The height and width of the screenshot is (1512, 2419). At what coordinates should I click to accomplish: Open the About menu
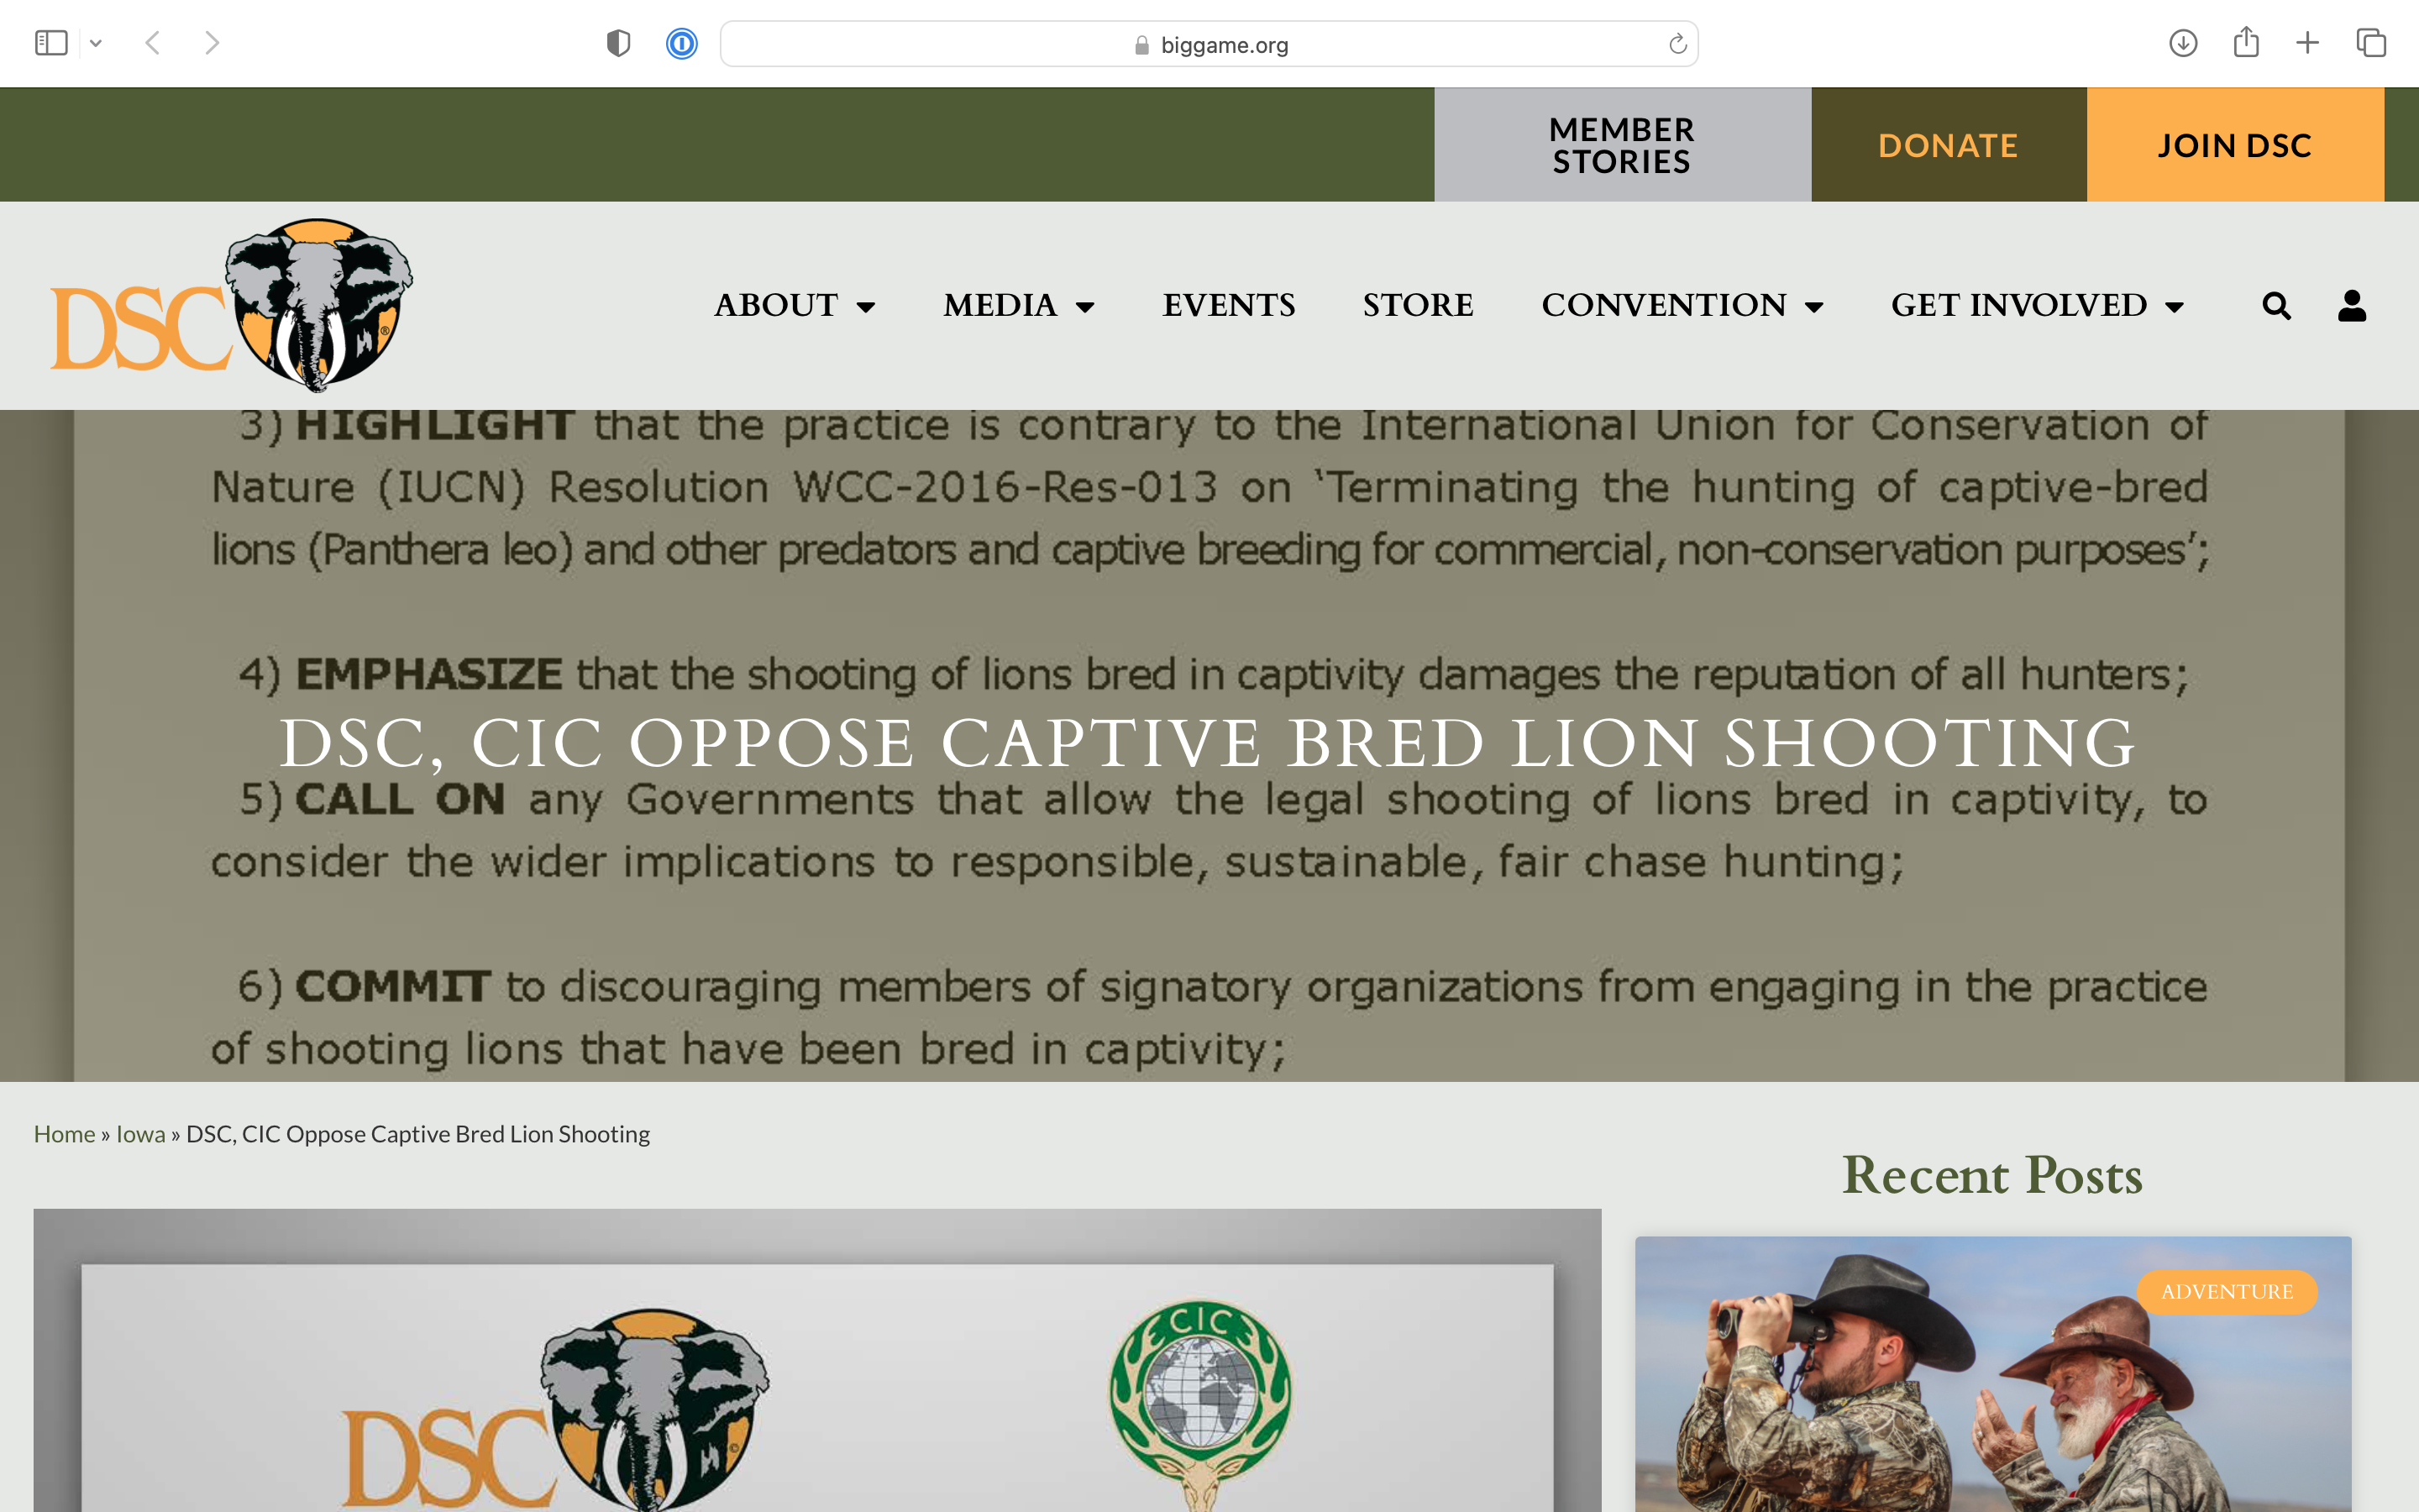[x=776, y=305]
